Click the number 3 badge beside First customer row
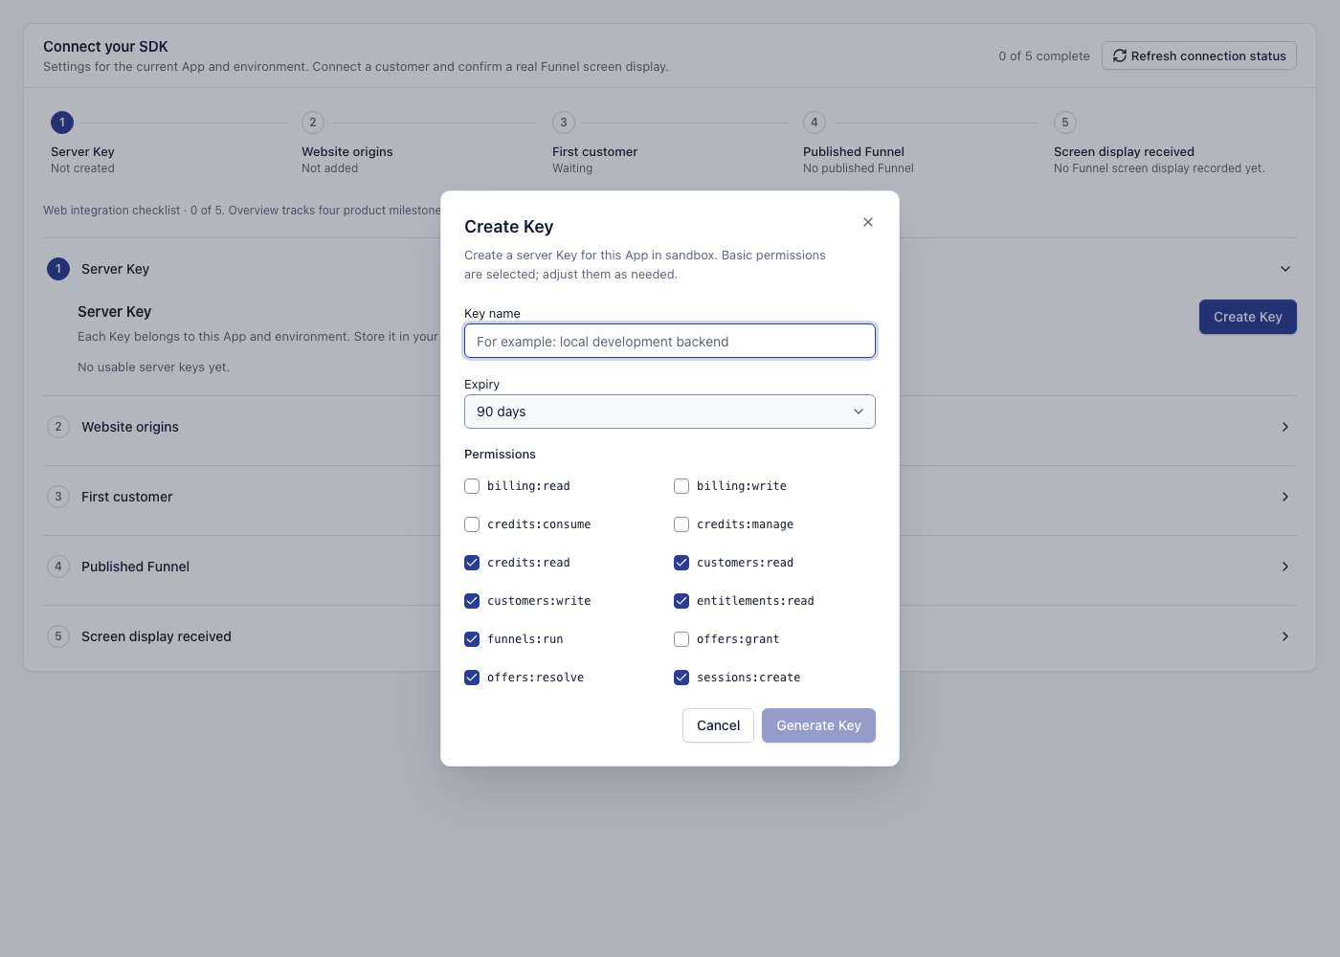Viewport: 1340px width, 957px height. click(58, 497)
